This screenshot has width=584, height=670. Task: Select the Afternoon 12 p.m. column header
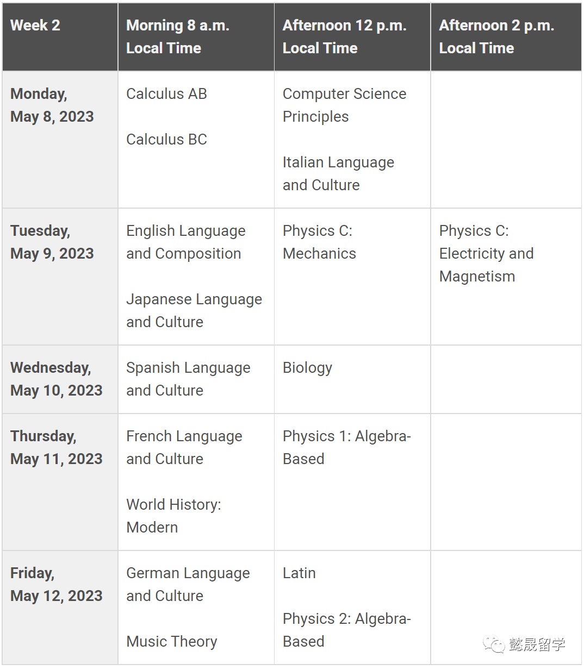[344, 36]
